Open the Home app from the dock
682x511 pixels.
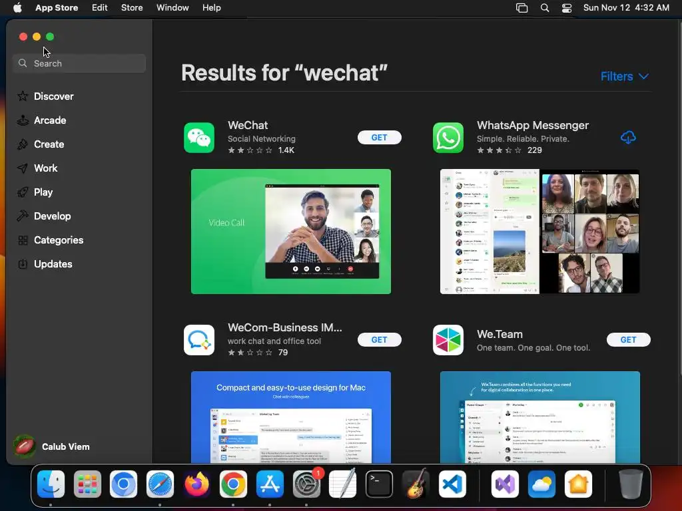click(578, 484)
